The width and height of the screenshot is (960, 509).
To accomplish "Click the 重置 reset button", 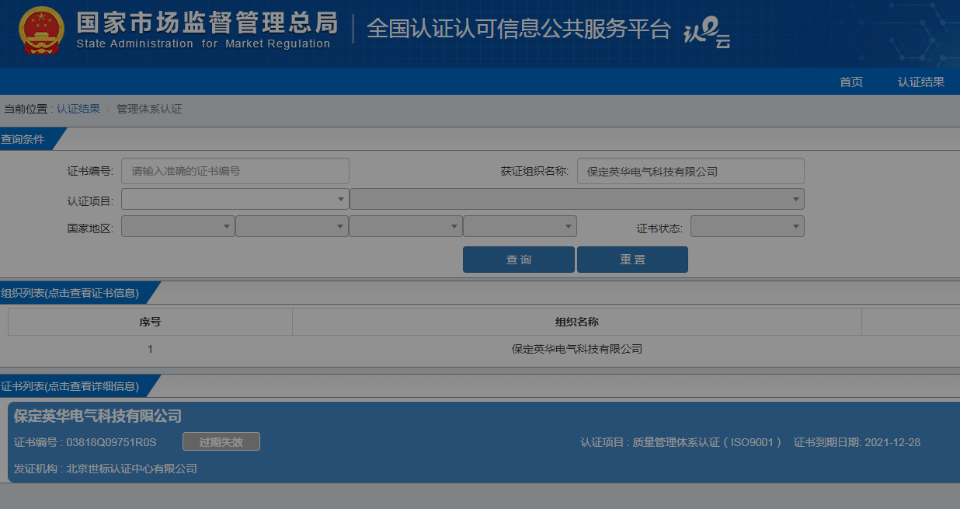I will 632,260.
